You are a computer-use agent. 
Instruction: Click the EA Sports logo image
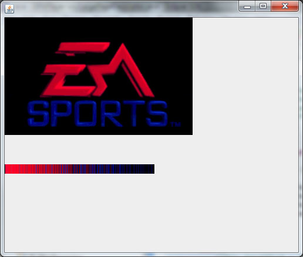click(x=99, y=76)
